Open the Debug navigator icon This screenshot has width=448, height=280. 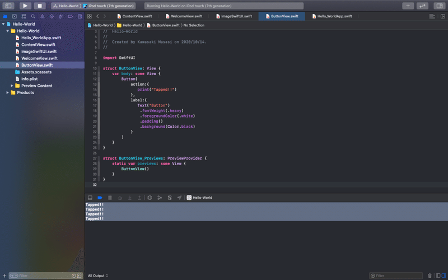tap(60, 16)
